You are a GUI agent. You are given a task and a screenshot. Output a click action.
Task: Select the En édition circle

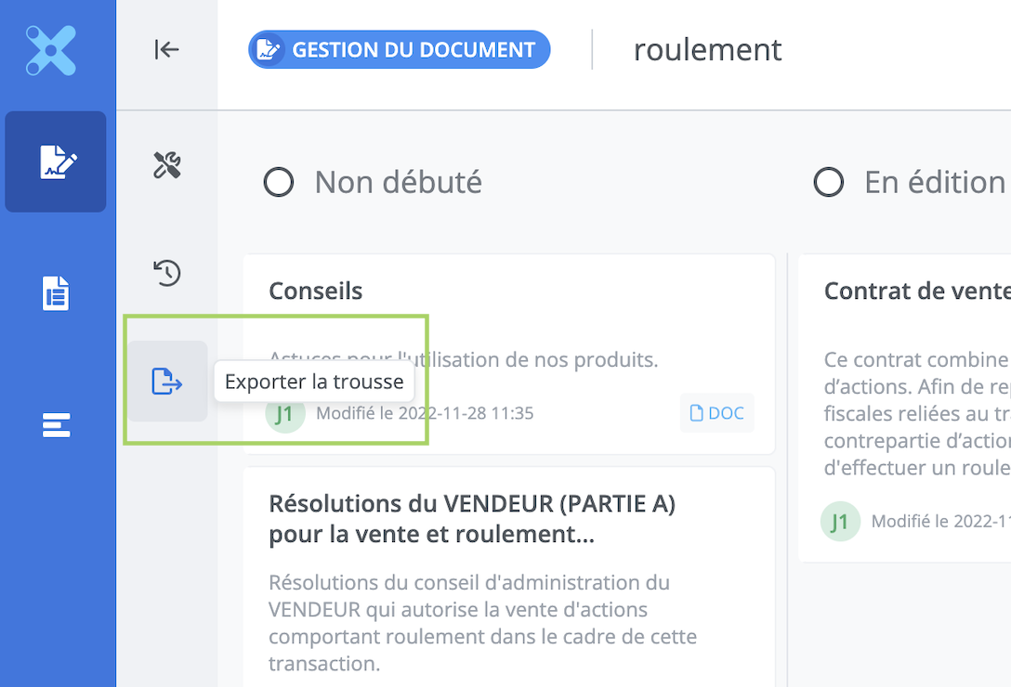tap(829, 182)
